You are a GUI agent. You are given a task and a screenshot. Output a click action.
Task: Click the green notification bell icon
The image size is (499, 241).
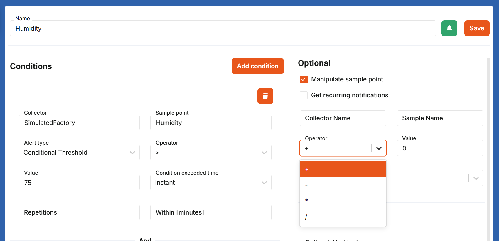[449, 28]
